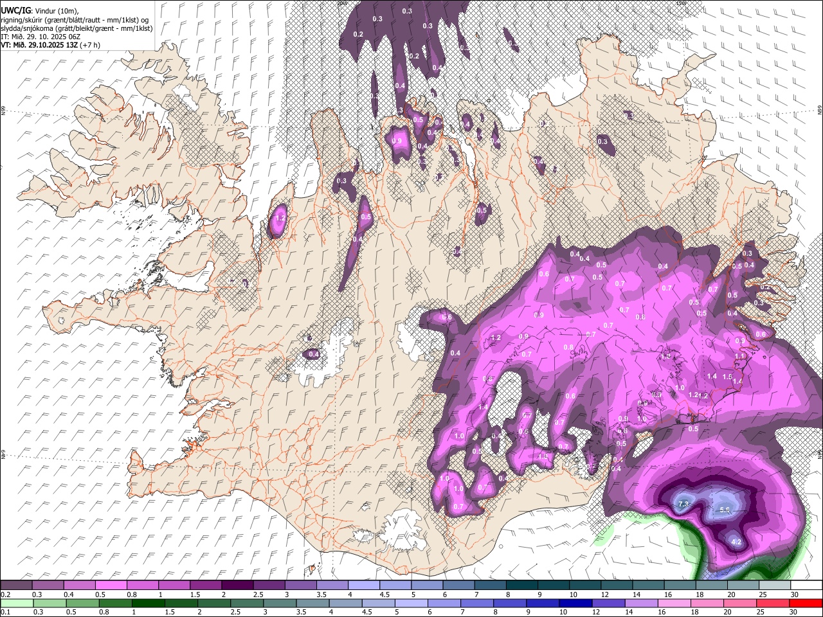Click the '0.1' label under the lower legend
The image size is (823, 617).
pos(6,612)
